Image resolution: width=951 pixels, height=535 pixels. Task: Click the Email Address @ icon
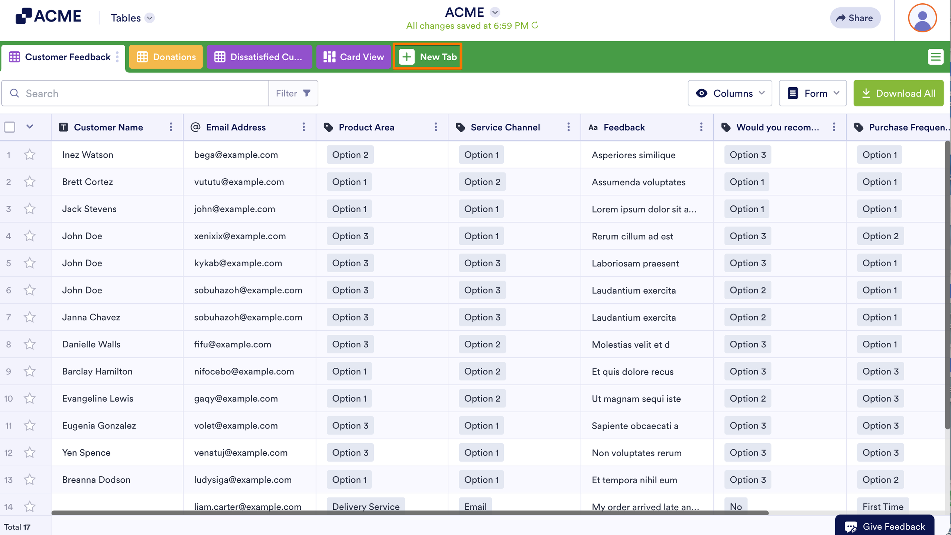[195, 127]
